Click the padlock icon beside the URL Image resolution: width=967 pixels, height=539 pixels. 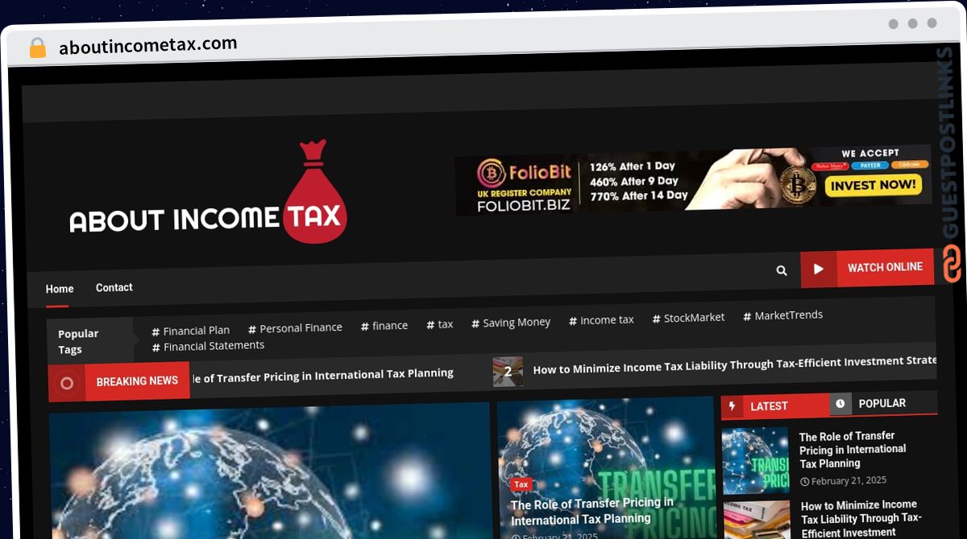point(37,48)
